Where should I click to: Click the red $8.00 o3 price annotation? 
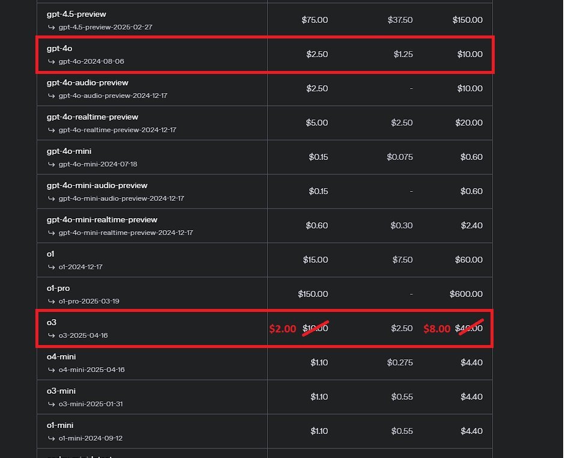click(437, 329)
